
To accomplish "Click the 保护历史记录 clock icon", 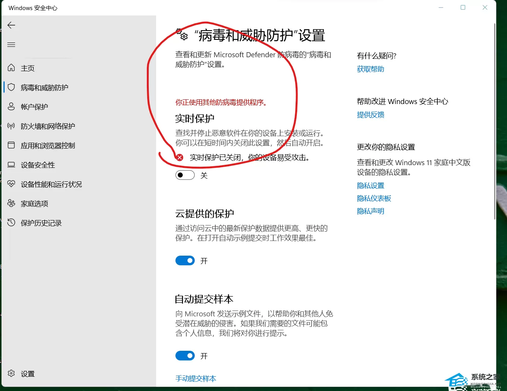I will tap(11, 222).
